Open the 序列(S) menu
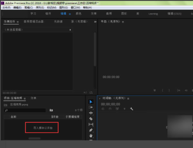Image resolution: width=193 pixels, height=148 pixels. 39,7
